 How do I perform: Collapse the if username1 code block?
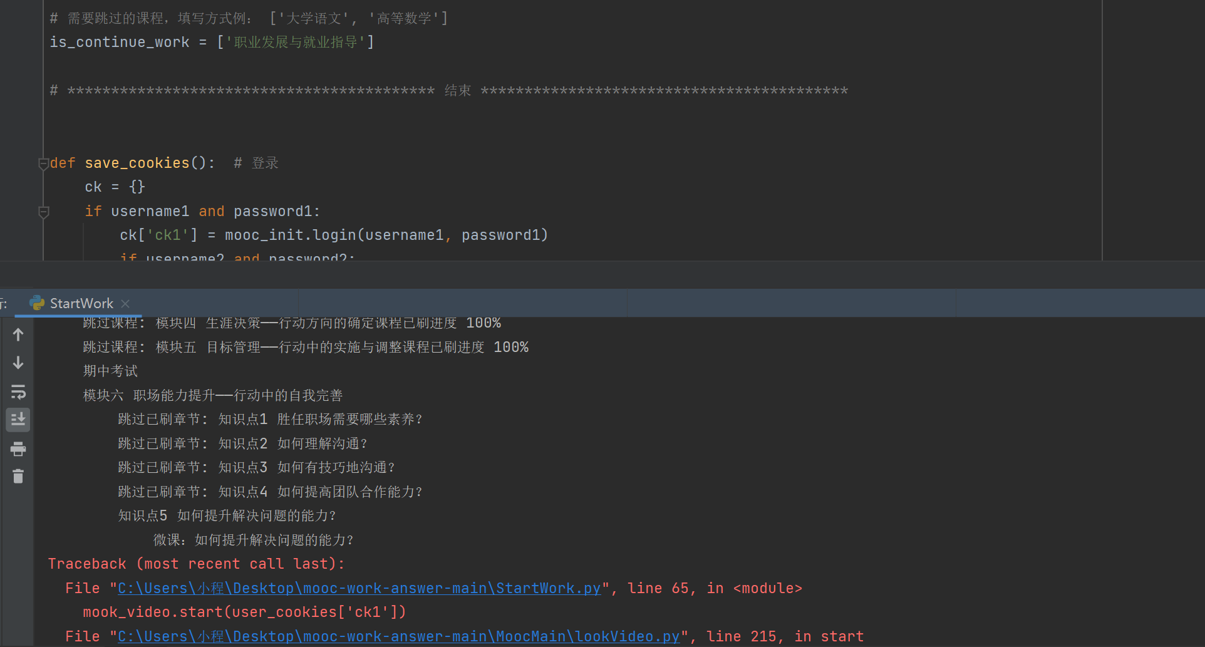(43, 212)
